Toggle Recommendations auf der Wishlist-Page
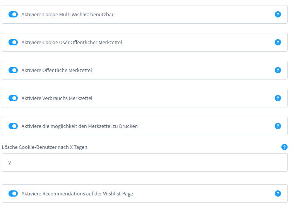Image resolution: width=293 pixels, height=209 pixels. click(x=13, y=193)
